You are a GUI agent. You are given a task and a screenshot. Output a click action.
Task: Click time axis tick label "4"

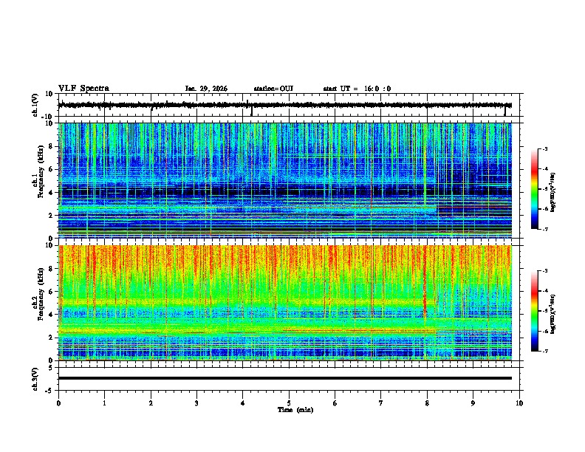pyautogui.click(x=243, y=403)
